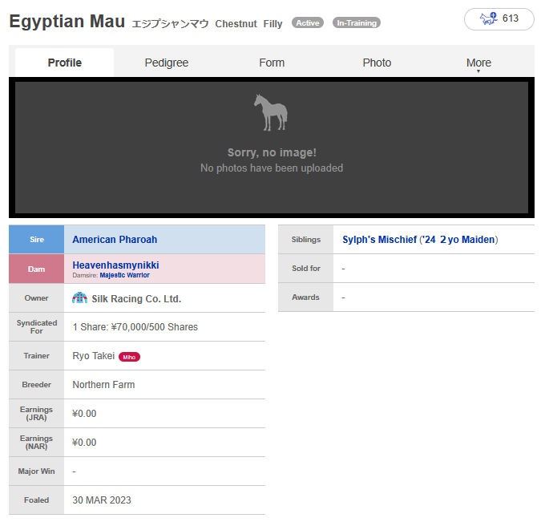Image resolution: width=549 pixels, height=522 pixels.
Task: Open sire American Pharoah link
Action: tap(115, 240)
